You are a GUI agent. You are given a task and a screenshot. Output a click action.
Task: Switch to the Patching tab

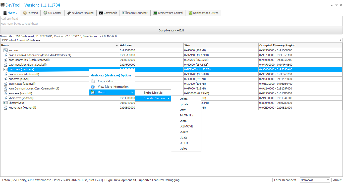[30, 13]
